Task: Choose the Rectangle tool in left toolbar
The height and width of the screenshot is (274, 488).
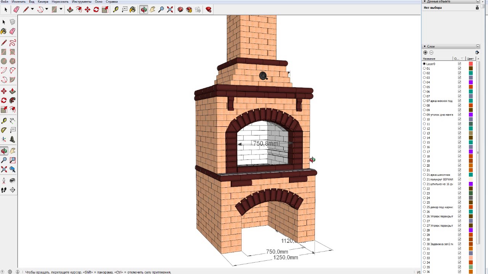Action: click(4, 52)
